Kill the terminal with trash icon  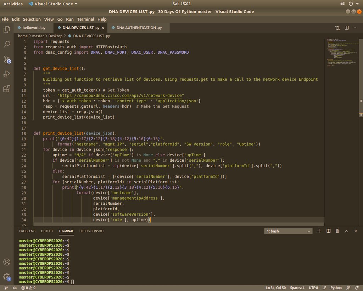[337, 231]
